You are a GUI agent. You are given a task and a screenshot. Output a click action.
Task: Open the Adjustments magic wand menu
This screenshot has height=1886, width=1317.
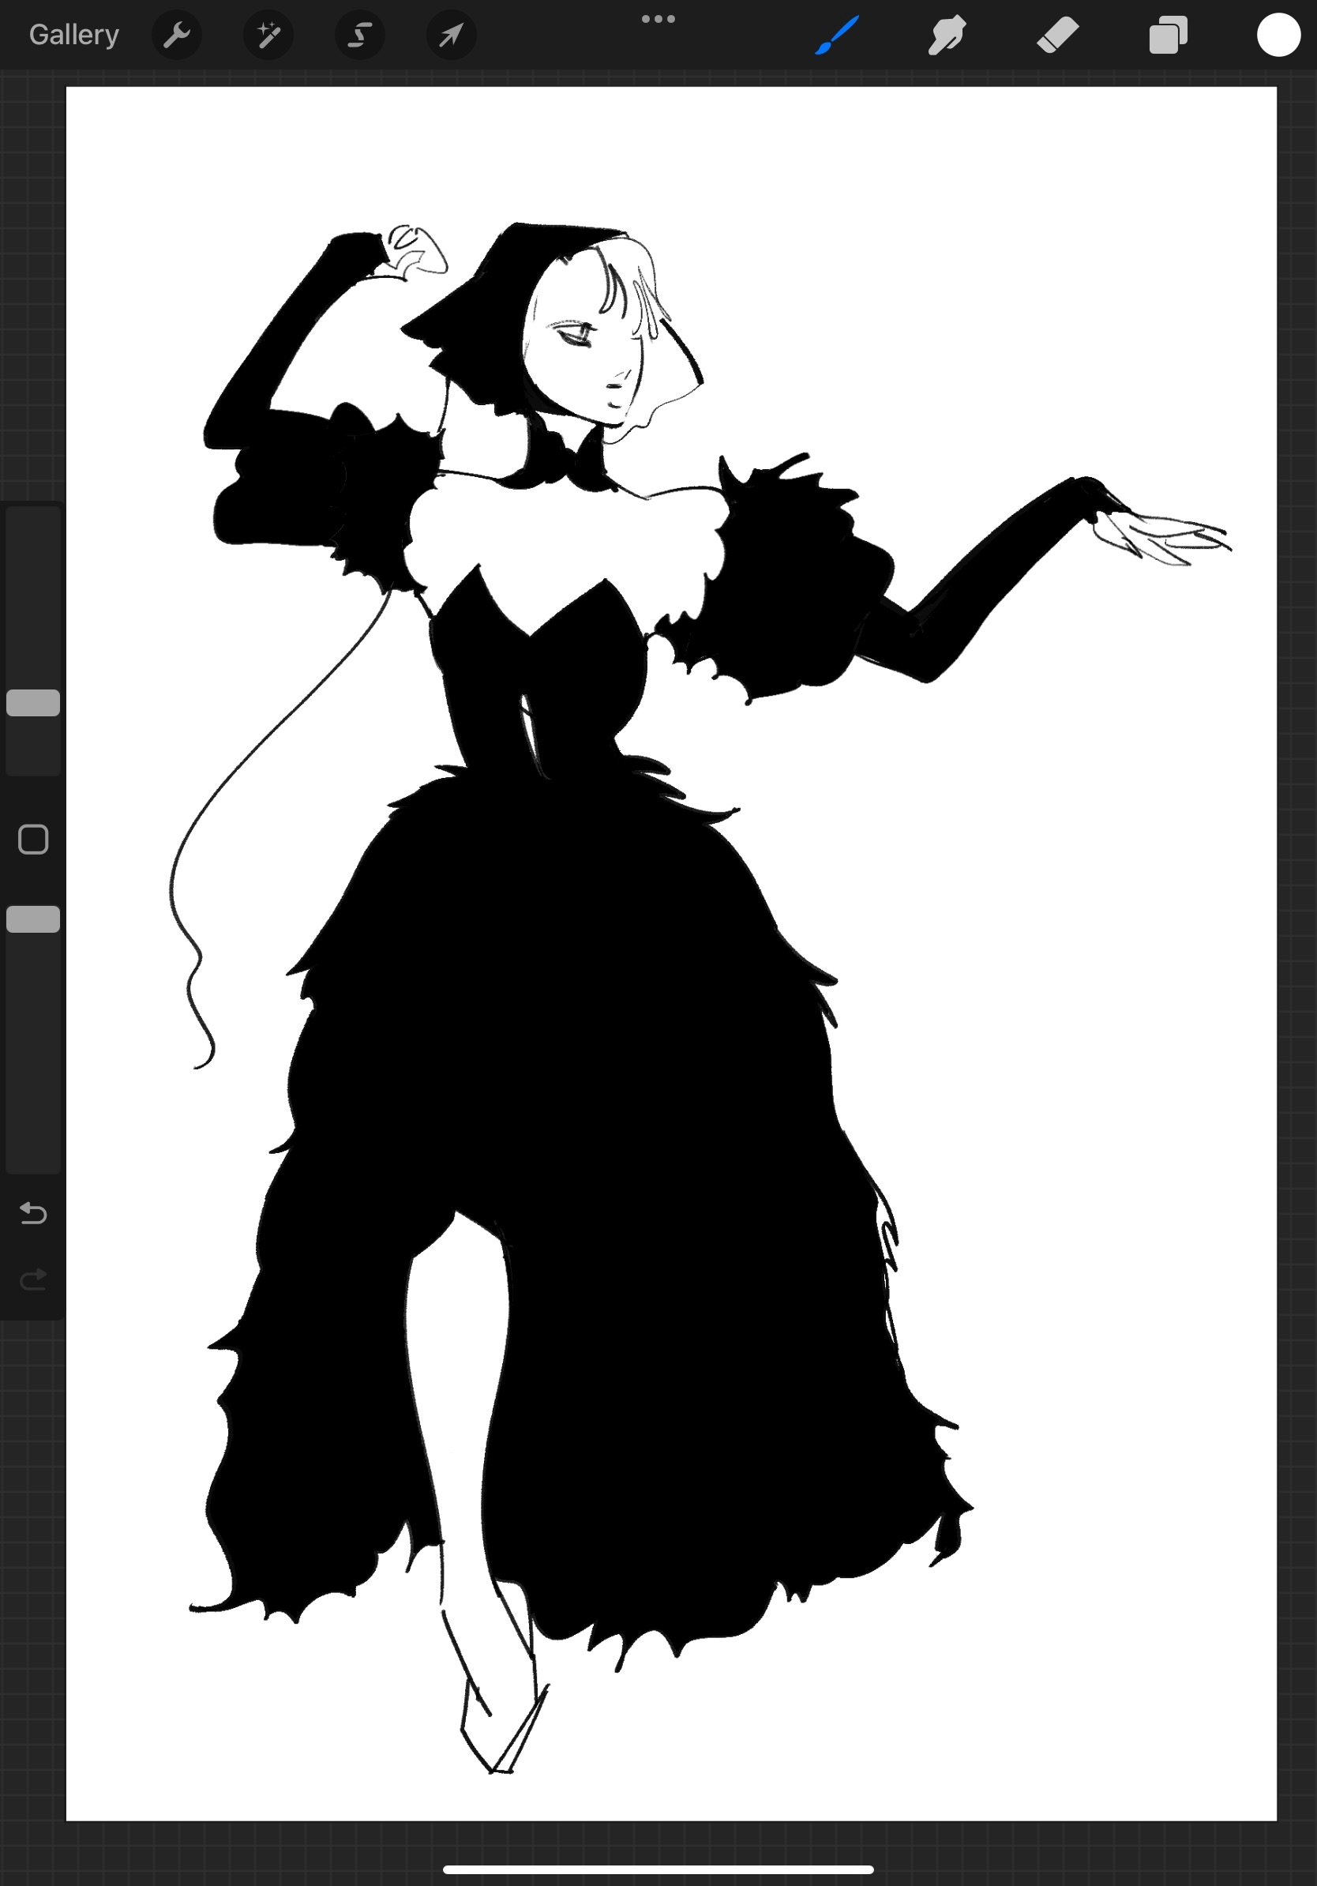pos(268,36)
